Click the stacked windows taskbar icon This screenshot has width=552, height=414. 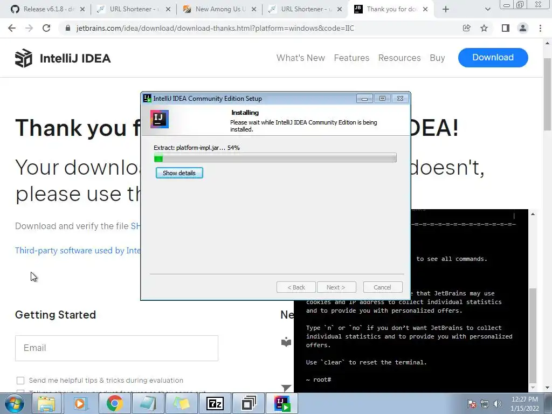pos(249,403)
